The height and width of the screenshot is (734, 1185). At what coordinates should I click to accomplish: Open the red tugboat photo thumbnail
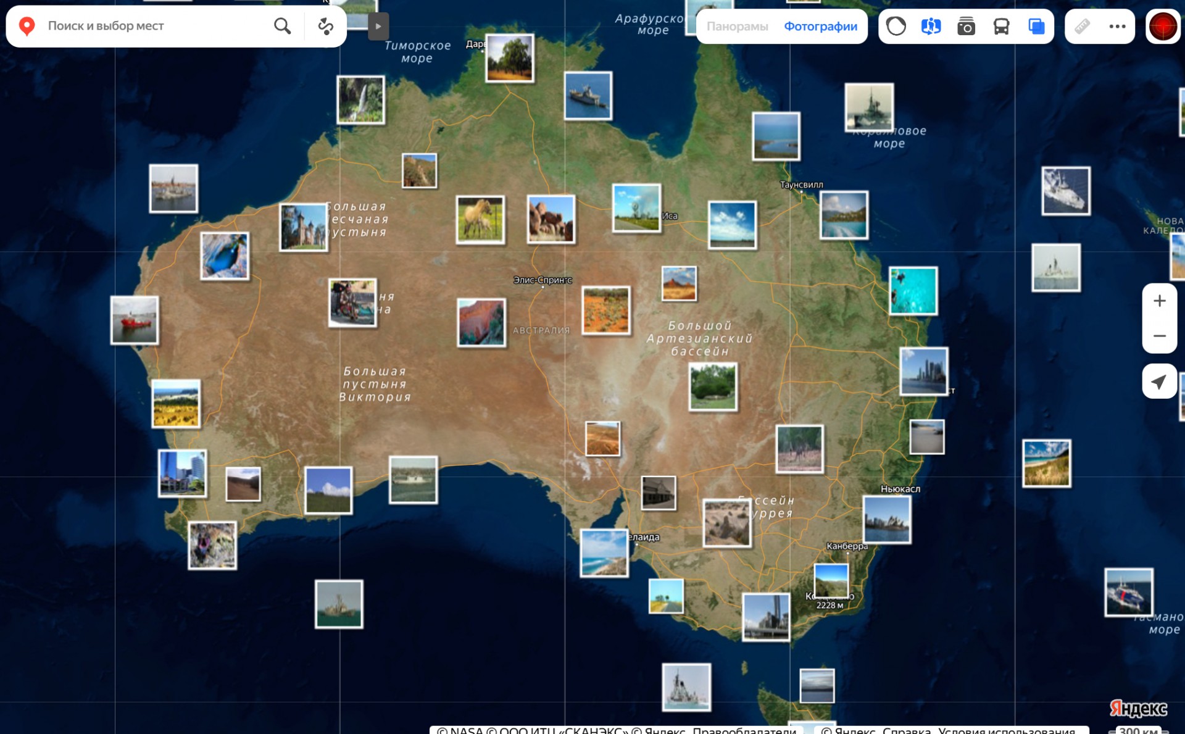[135, 320]
